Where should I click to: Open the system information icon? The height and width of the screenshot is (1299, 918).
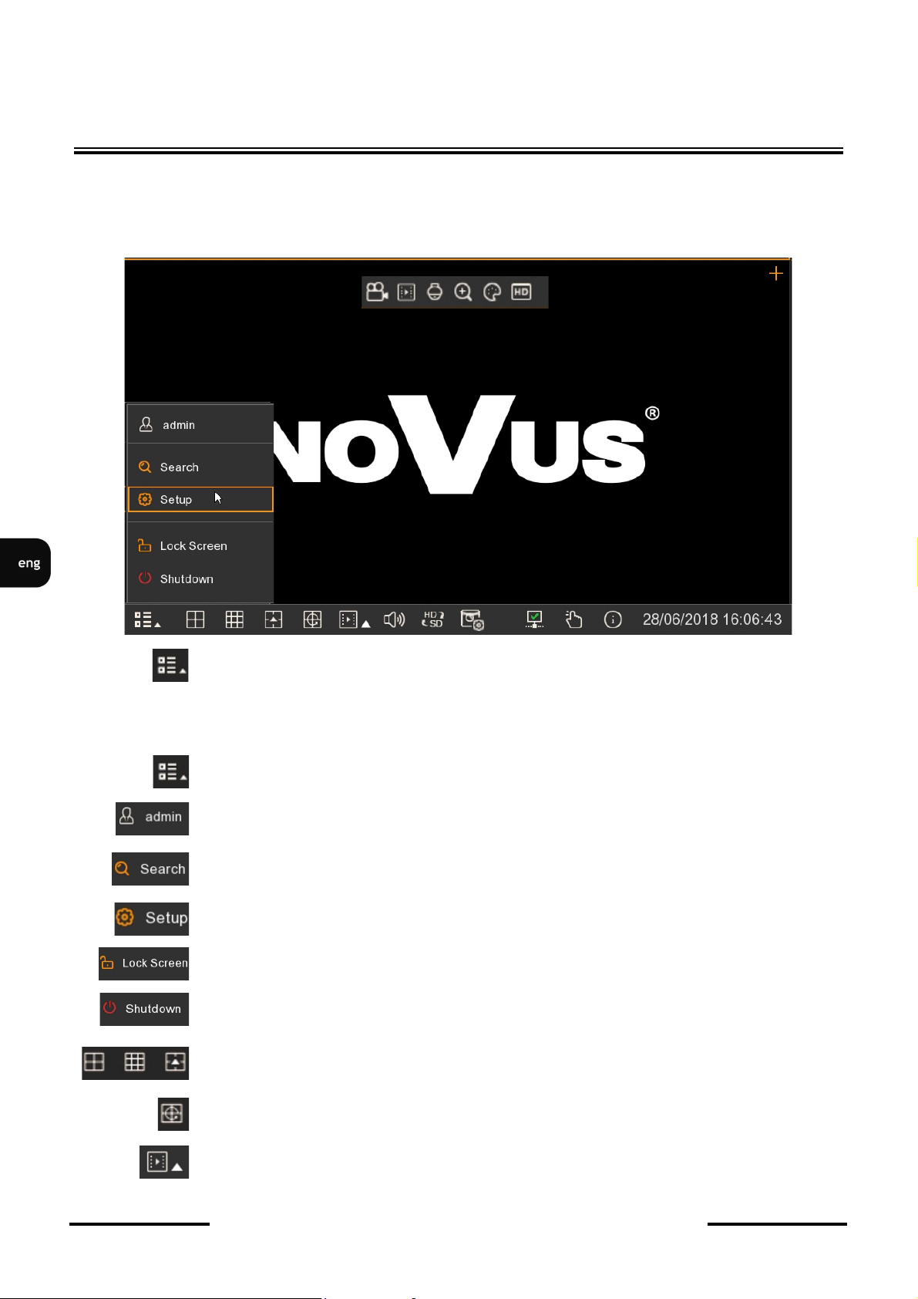(x=613, y=619)
